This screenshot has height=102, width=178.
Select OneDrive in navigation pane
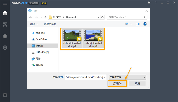click(x=39, y=39)
